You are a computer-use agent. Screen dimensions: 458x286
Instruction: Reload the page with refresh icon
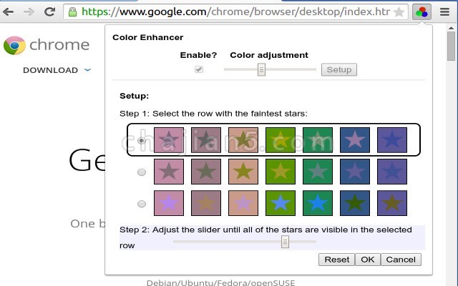pos(49,11)
